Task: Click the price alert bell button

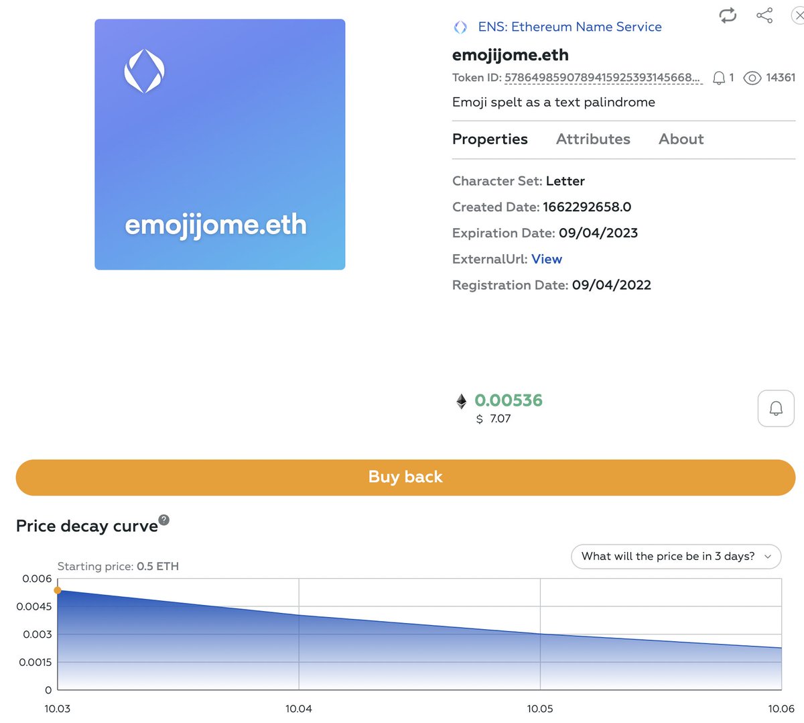Action: pos(776,408)
